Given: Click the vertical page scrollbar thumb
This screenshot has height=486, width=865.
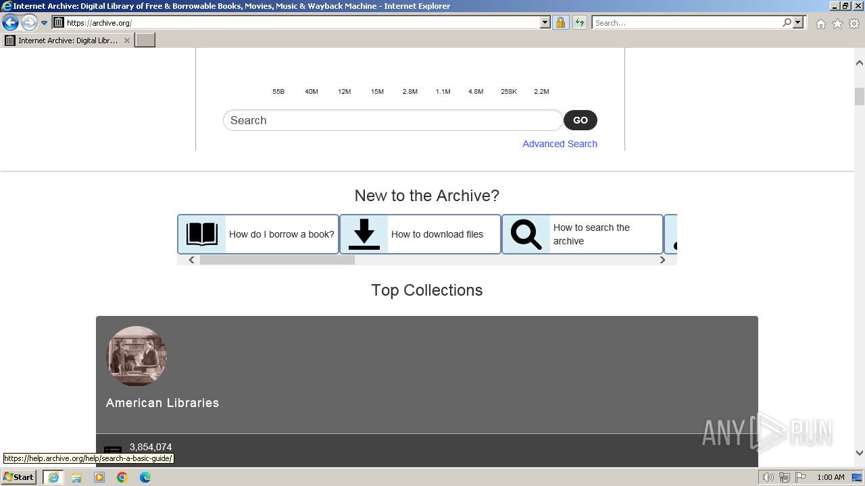Looking at the screenshot, I should point(860,97).
